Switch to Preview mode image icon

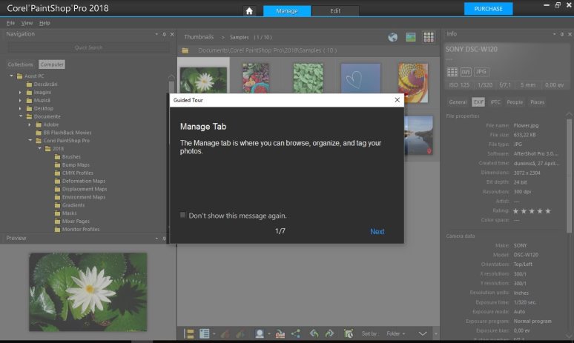(x=411, y=37)
